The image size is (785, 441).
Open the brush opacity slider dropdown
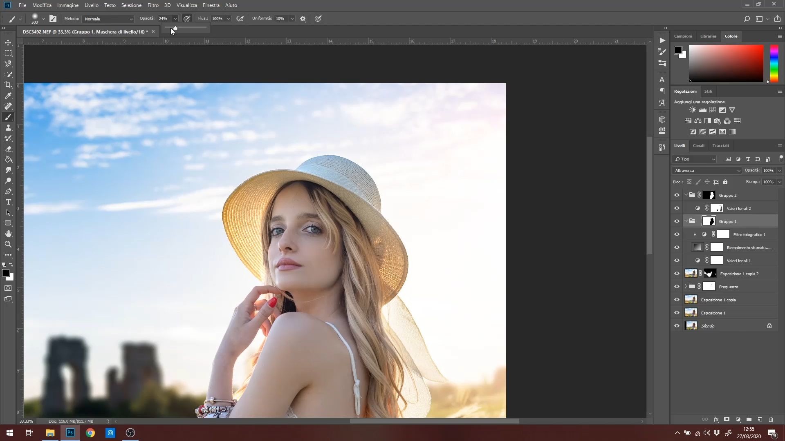coord(175,19)
